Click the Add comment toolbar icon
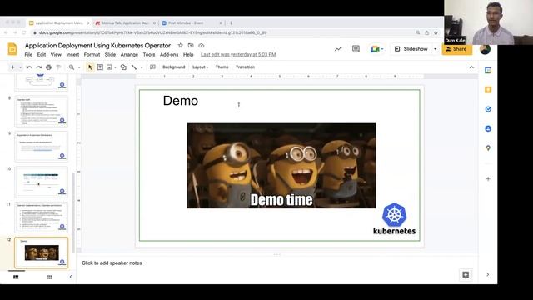Viewport: 533px width, 300px height. point(152,67)
